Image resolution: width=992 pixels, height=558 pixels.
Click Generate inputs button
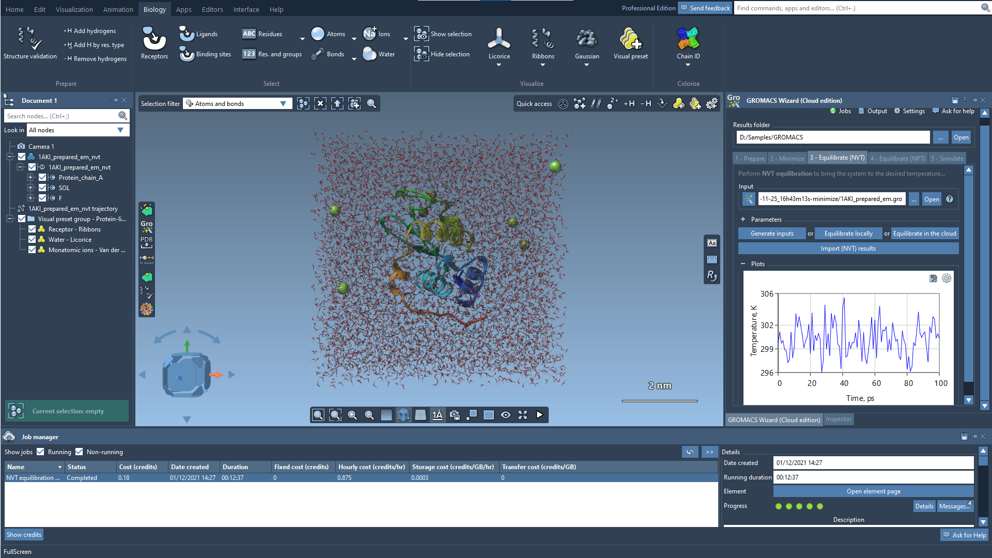point(772,234)
